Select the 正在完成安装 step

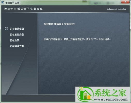[x=17, y=46]
